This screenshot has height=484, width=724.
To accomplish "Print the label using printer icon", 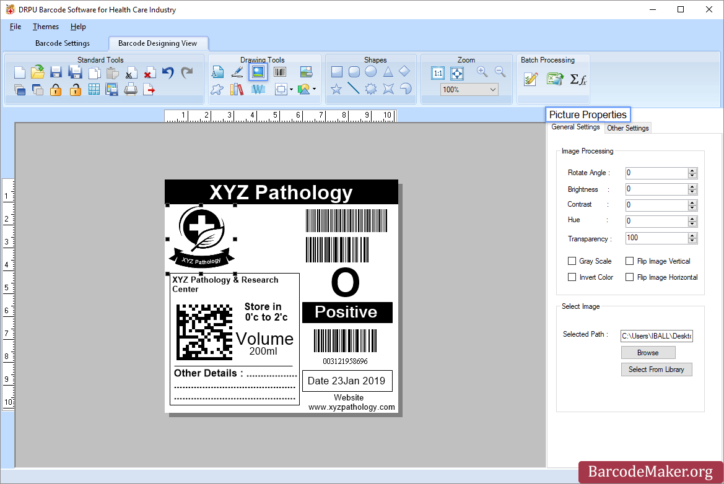I will (x=131, y=89).
